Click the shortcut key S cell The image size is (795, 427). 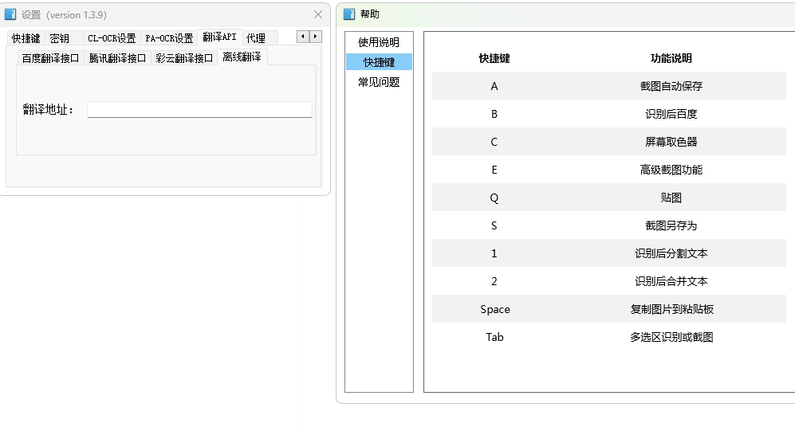tap(494, 225)
